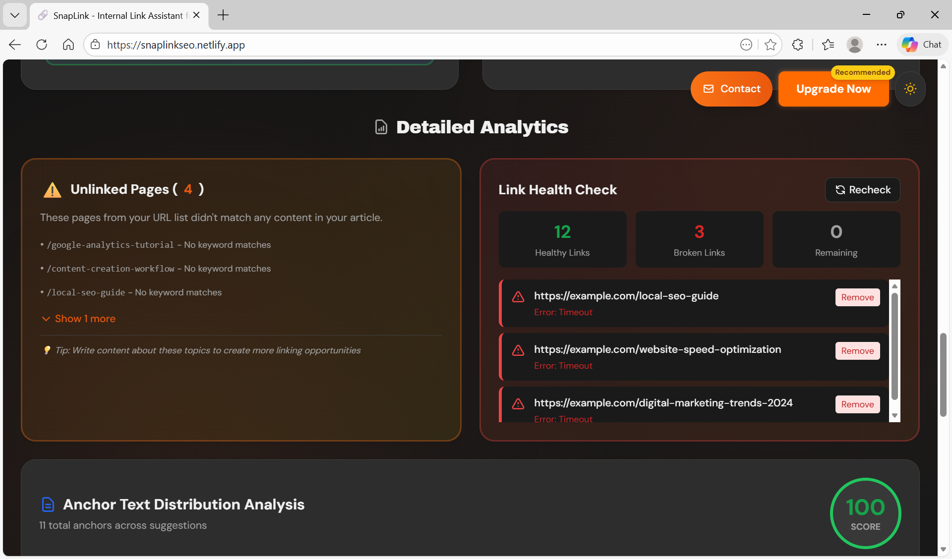Screen dimensions: 952x559
Task: View site info lock icon
Action: (95, 45)
